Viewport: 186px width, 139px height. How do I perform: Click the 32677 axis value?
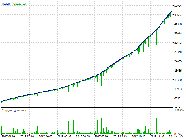click(178, 43)
